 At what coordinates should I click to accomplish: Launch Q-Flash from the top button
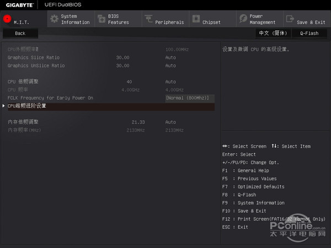click(309, 33)
